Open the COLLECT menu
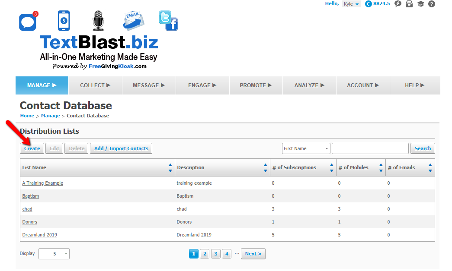 96,85
